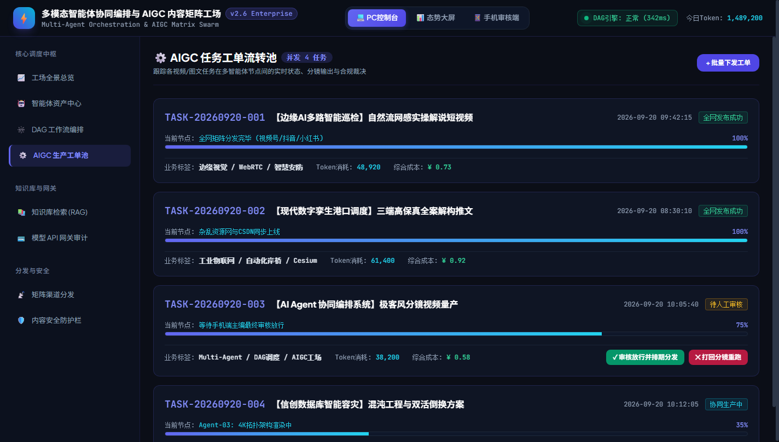The height and width of the screenshot is (442, 779).
Task: Click the bar chart icon in 态势大屏 tab
Action: pos(420,17)
